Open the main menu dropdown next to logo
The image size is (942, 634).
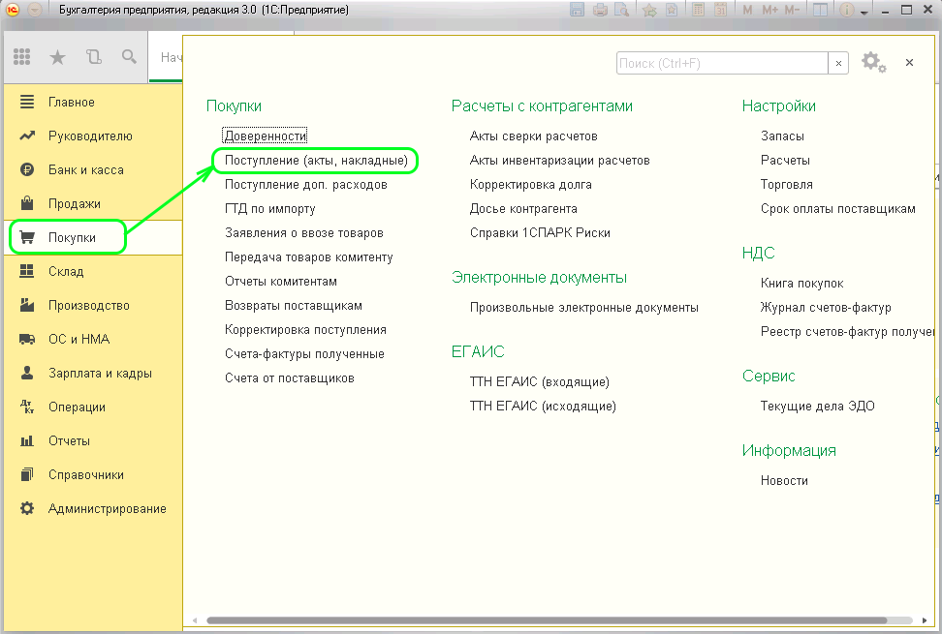point(36,10)
